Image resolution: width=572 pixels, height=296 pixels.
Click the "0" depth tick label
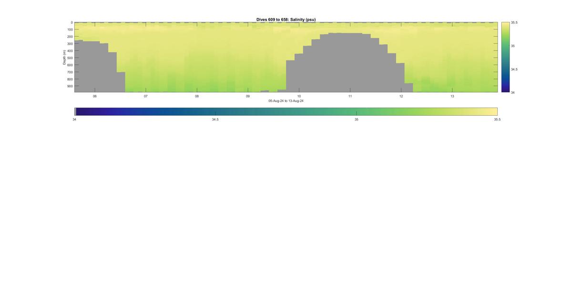(x=71, y=22)
